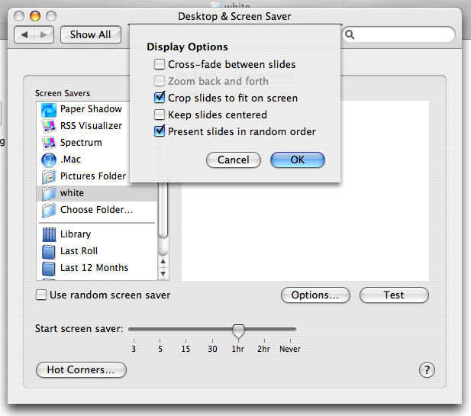Open help with the question mark

(x=427, y=370)
